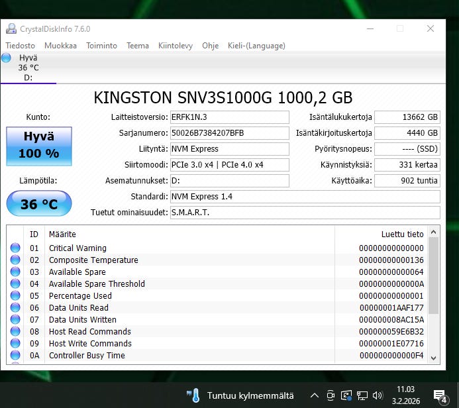The image size is (459, 408).
Task: Click the Meet Now camera icon in the tray
Action: point(331,395)
